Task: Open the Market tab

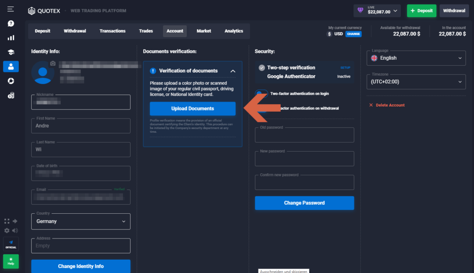Action: [x=203, y=31]
